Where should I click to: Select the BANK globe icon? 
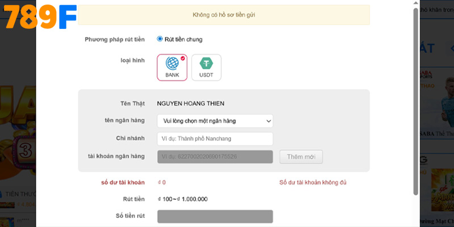point(172,64)
